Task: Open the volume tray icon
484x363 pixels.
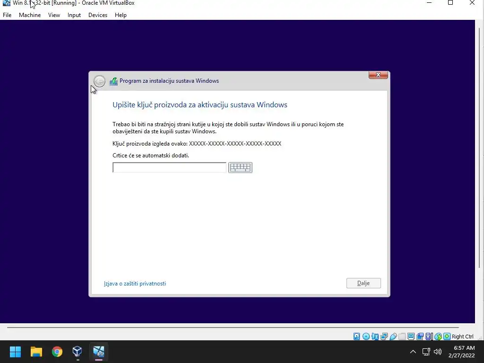Action: tap(438, 352)
